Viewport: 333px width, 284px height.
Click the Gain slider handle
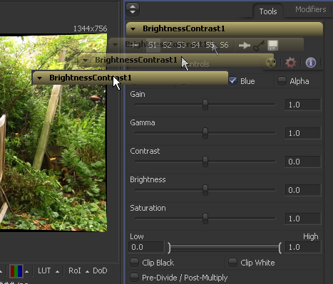tap(205, 105)
